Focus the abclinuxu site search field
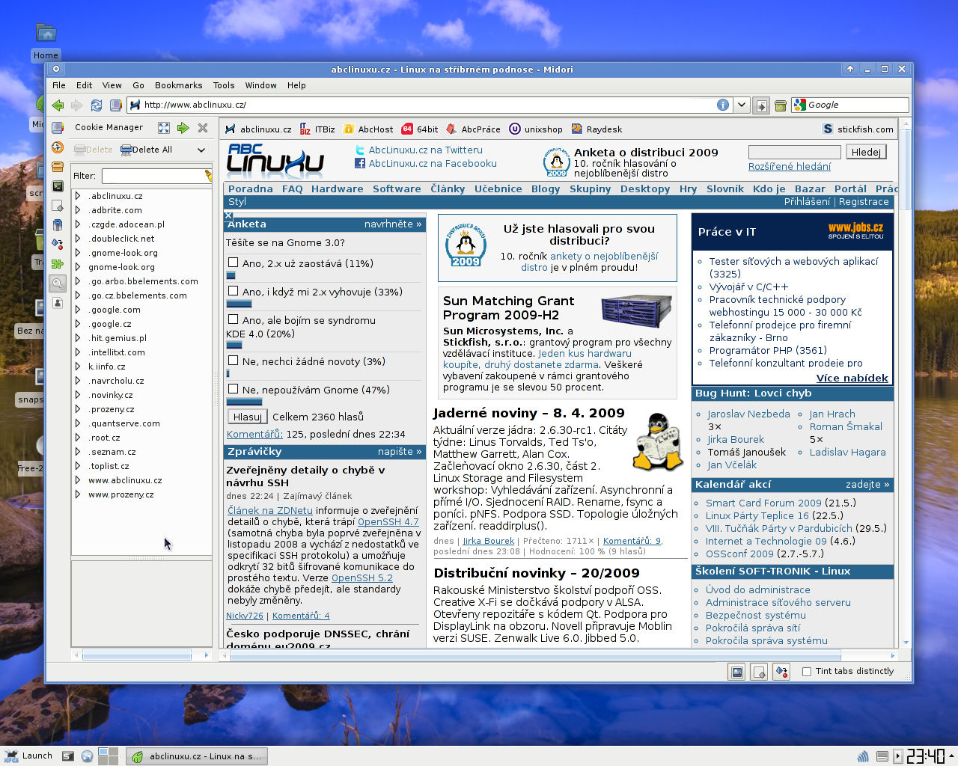This screenshot has width=958, height=766. point(794,152)
